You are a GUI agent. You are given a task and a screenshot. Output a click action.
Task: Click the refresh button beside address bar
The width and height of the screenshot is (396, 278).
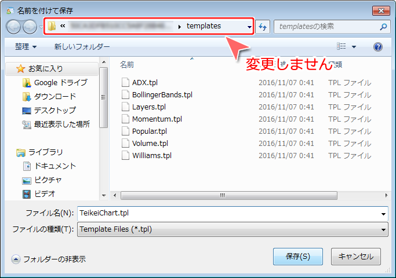[x=263, y=27]
